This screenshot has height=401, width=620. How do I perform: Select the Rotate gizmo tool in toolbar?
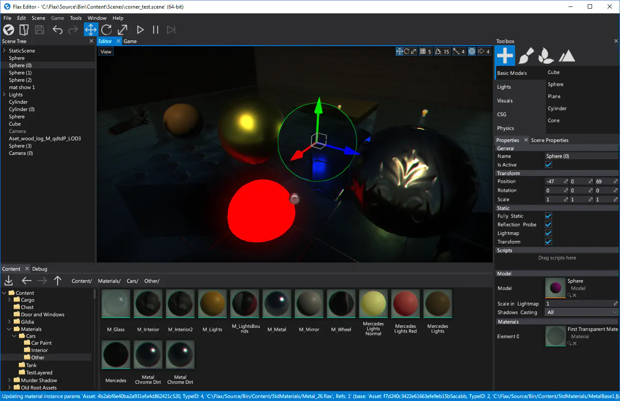(x=107, y=30)
